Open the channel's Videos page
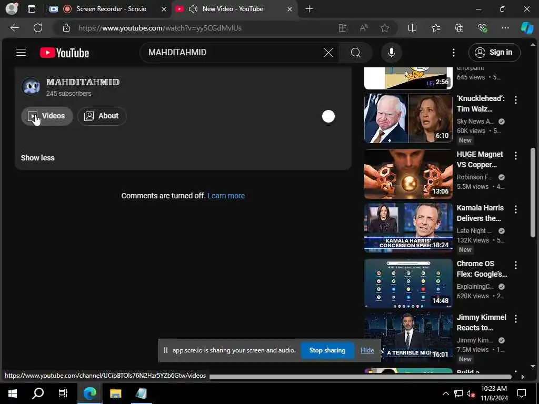The image size is (539, 404). pyautogui.click(x=47, y=116)
